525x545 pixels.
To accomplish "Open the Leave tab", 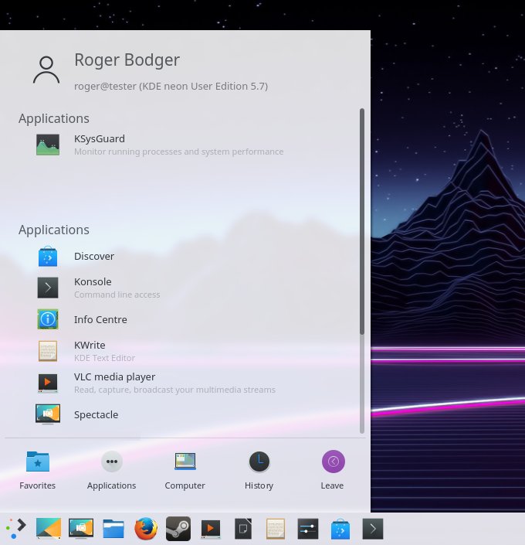I will (x=333, y=470).
